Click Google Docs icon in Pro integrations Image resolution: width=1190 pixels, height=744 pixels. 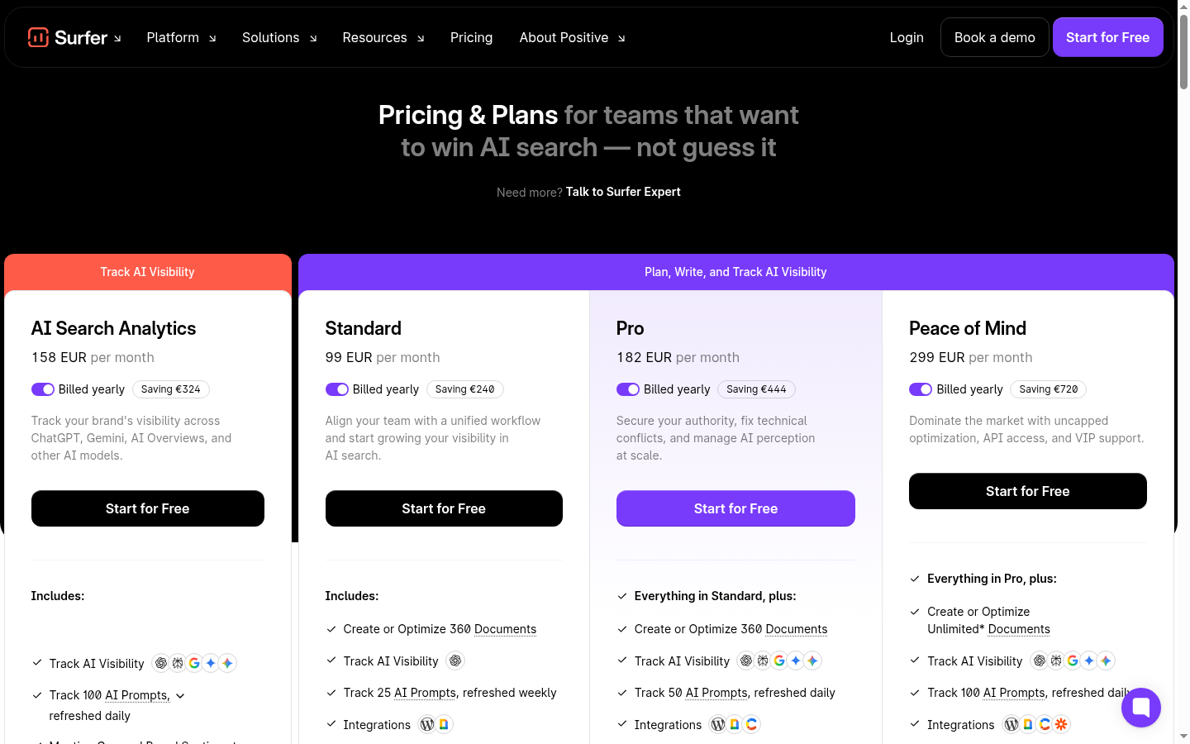[735, 724]
